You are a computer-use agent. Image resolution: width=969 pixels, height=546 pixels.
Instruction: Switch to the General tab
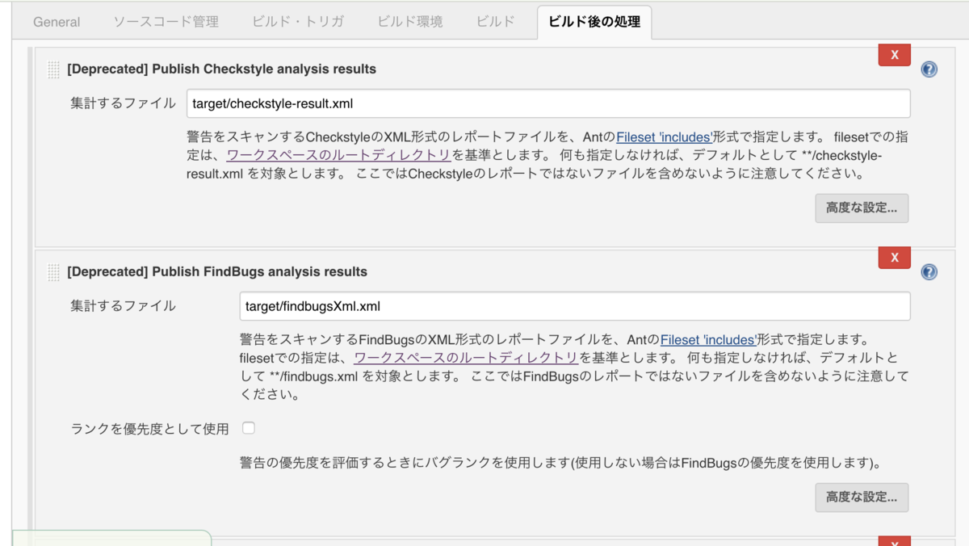point(57,22)
